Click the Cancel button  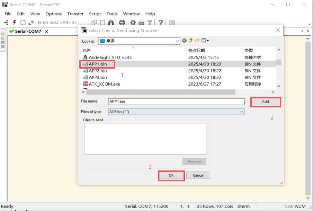tap(198, 175)
